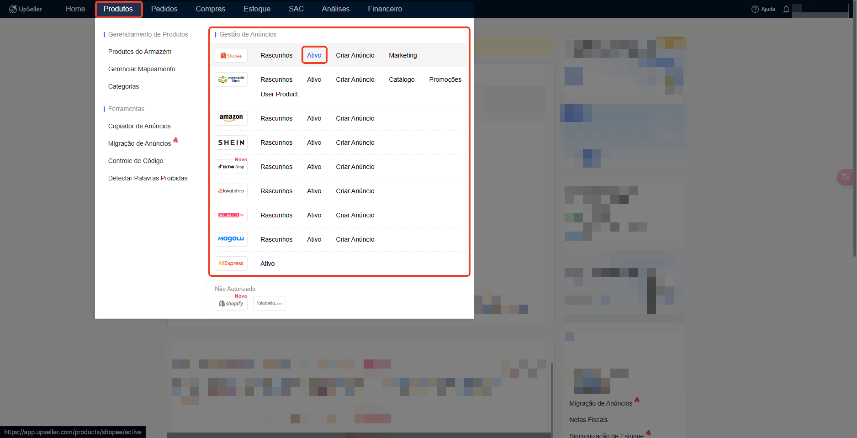
Task: Click Shopee Criar Anúncio
Action: (x=355, y=55)
